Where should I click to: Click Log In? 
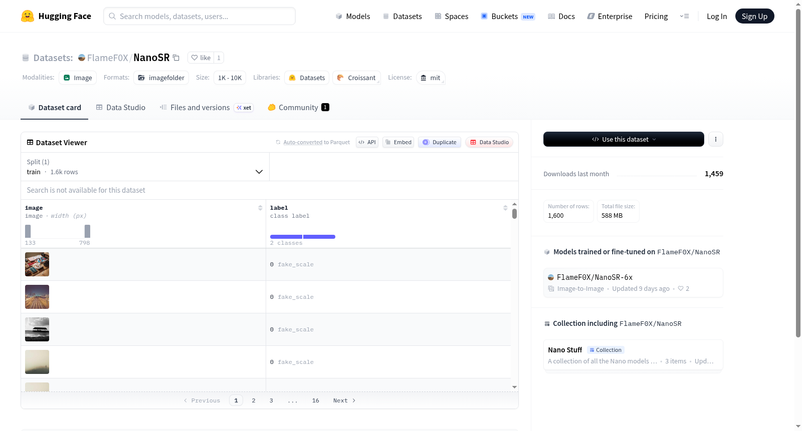click(x=717, y=16)
